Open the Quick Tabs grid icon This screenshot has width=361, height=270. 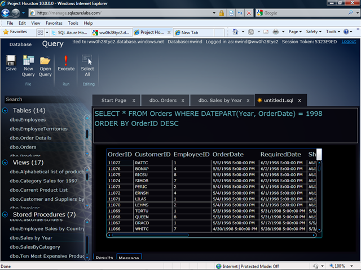pos(40,33)
